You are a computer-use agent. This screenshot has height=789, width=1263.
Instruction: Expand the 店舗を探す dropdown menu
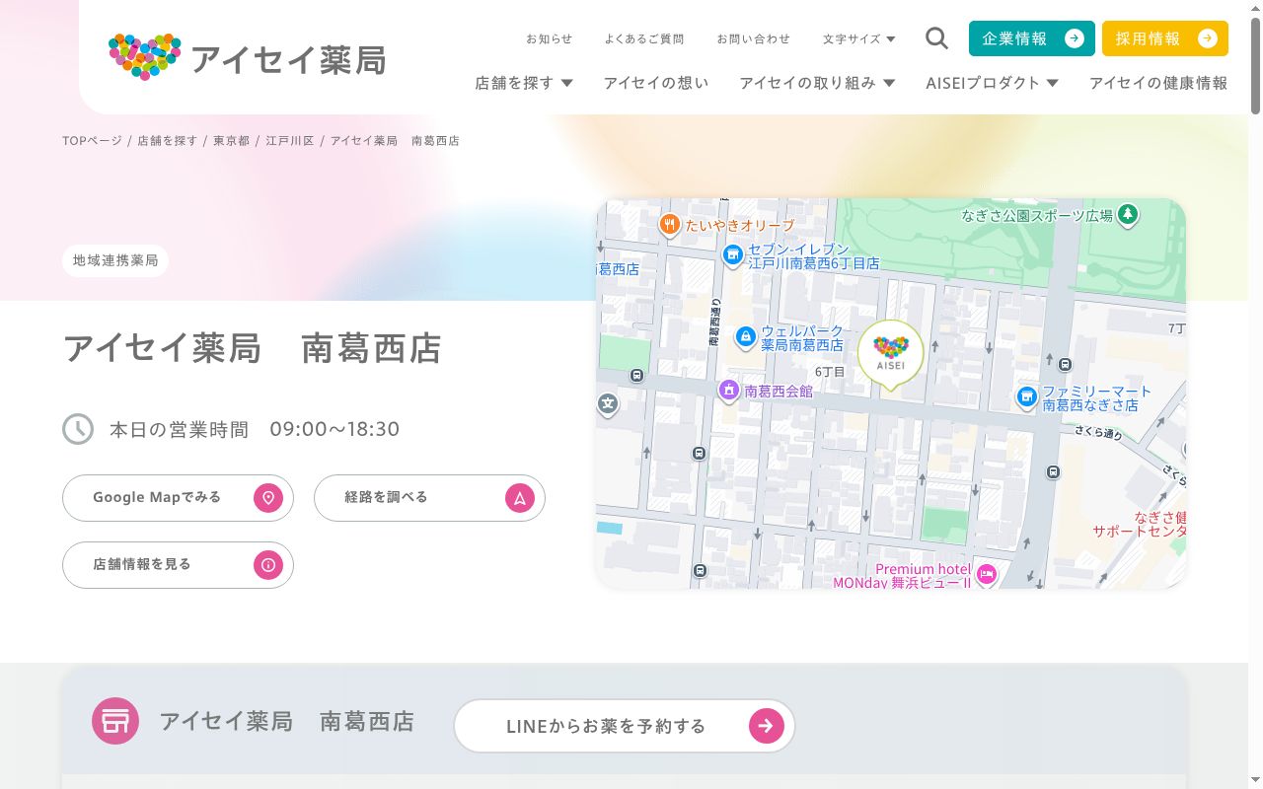point(524,83)
